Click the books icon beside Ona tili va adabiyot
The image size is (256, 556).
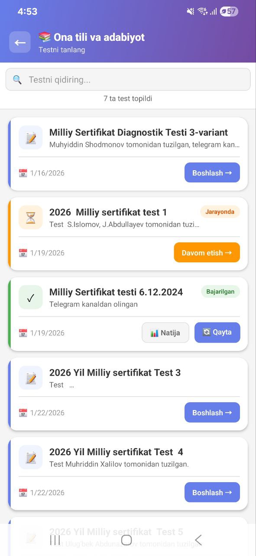pyautogui.click(x=45, y=36)
